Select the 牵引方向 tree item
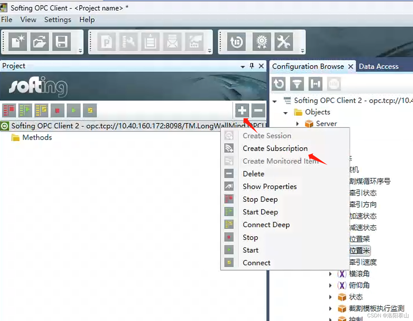 coord(363,204)
